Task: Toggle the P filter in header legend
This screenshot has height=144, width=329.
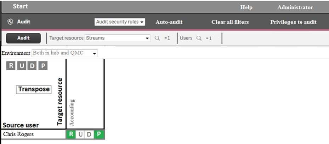Action: [x=43, y=66]
